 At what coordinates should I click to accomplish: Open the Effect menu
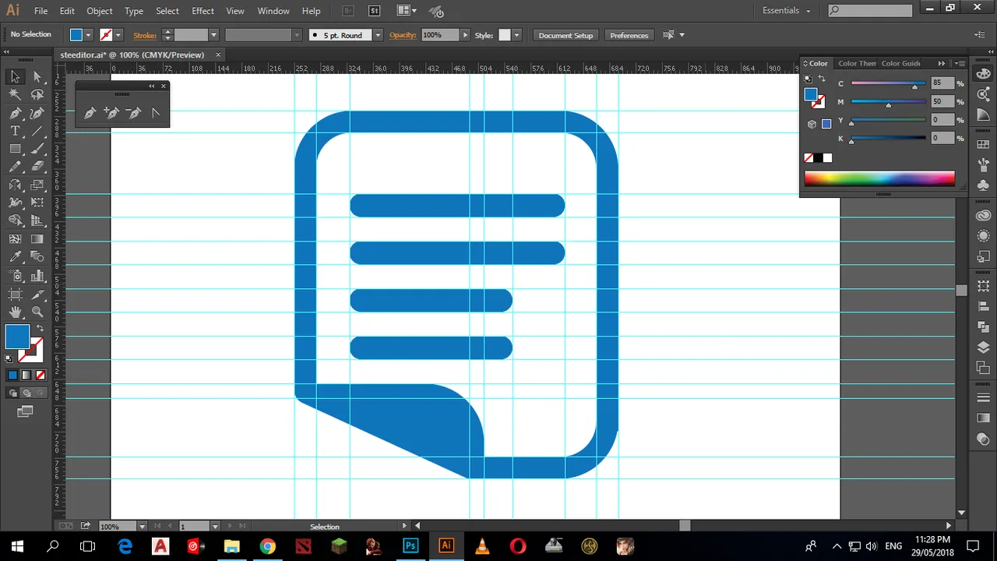pos(203,11)
